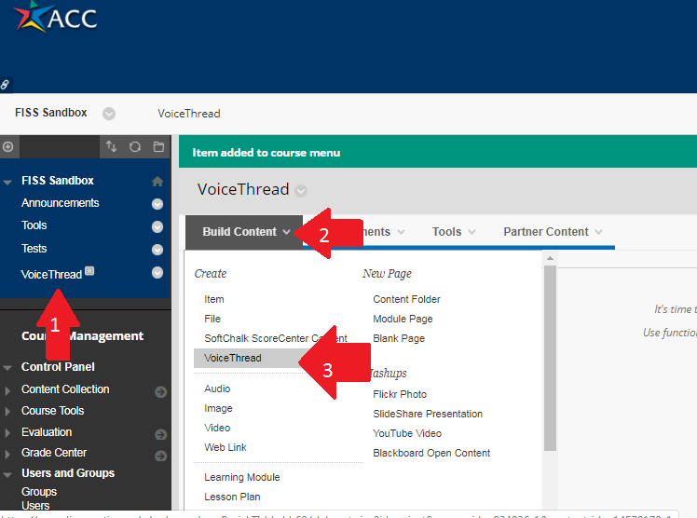Click the reorder menu items arrows icon
The height and width of the screenshot is (518, 697).
[111, 146]
